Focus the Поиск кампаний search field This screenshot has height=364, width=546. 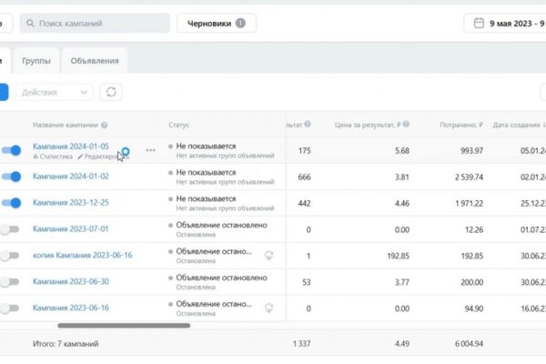(95, 24)
